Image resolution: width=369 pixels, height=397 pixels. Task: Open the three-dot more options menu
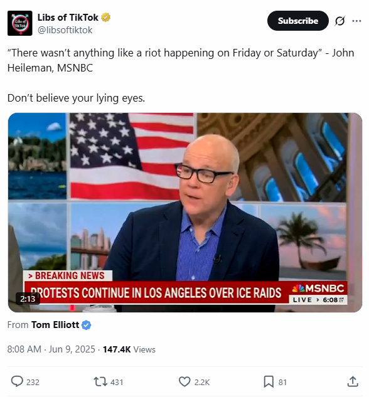[x=356, y=21]
